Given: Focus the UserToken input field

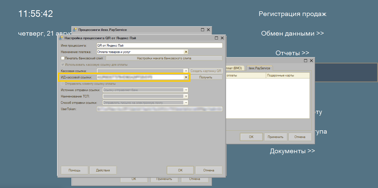Looking at the screenshot, I should click(x=160, y=109).
